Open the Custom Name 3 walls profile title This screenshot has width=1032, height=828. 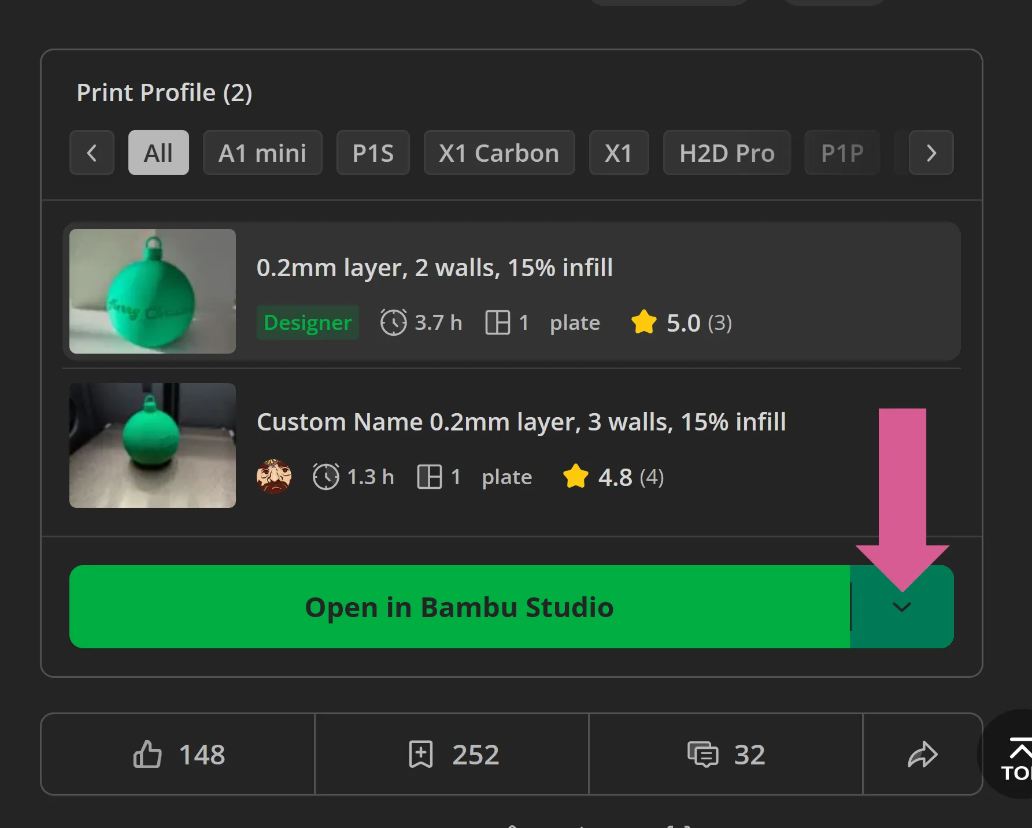coord(521,422)
